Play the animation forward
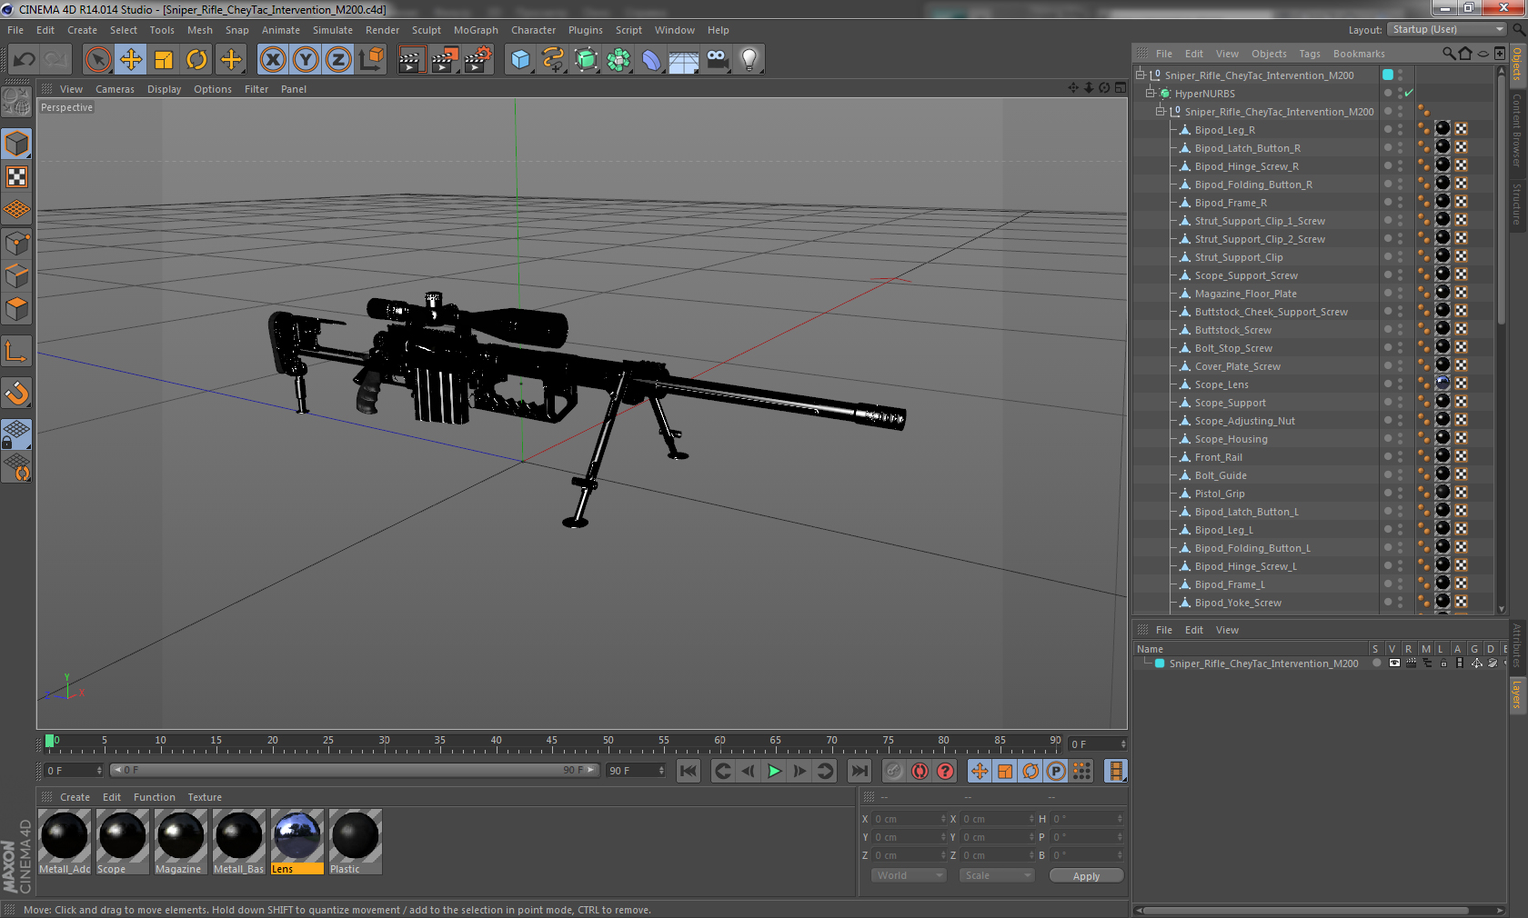 click(x=774, y=771)
